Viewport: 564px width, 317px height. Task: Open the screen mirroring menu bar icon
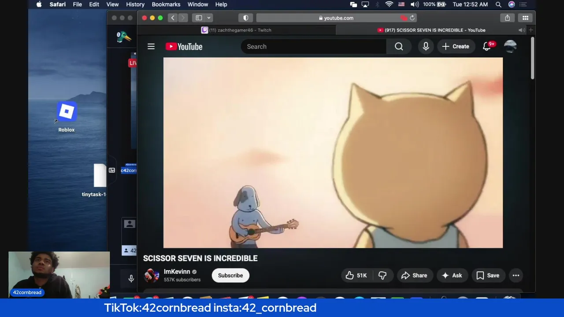coord(365,4)
